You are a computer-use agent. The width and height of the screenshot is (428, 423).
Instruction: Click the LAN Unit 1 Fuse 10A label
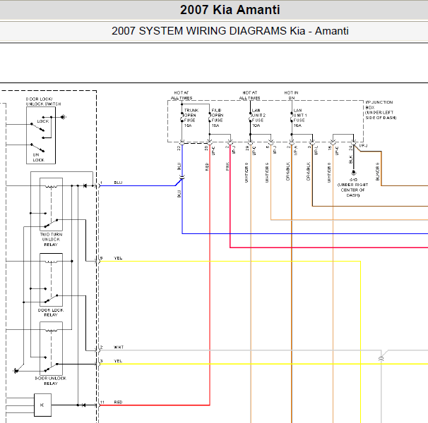click(x=300, y=118)
